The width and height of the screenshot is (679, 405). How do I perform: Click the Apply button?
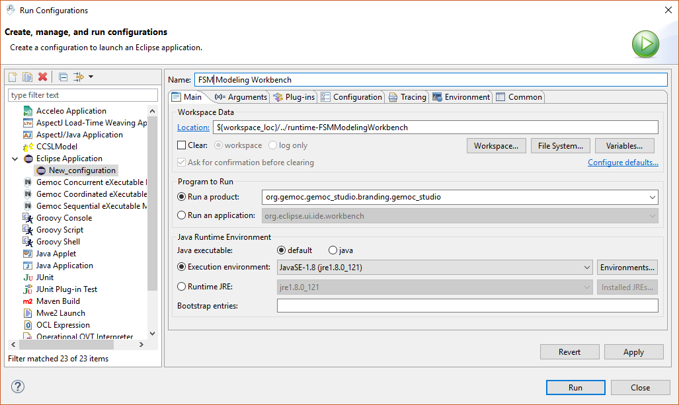coord(634,351)
